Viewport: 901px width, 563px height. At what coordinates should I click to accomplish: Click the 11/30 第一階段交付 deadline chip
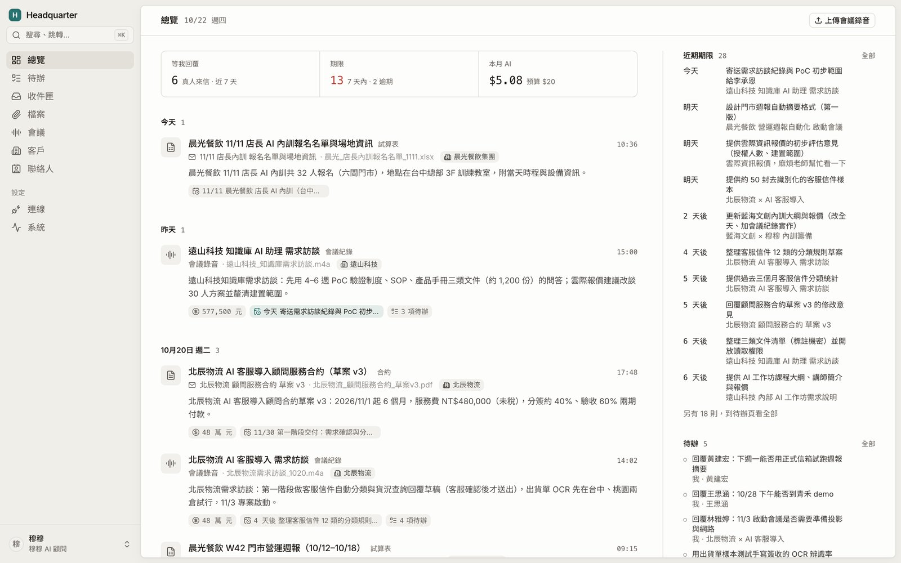pyautogui.click(x=310, y=432)
